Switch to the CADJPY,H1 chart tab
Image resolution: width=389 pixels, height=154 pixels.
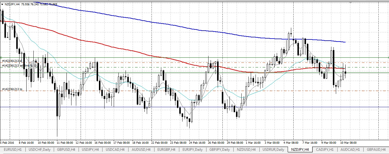pos(325,150)
